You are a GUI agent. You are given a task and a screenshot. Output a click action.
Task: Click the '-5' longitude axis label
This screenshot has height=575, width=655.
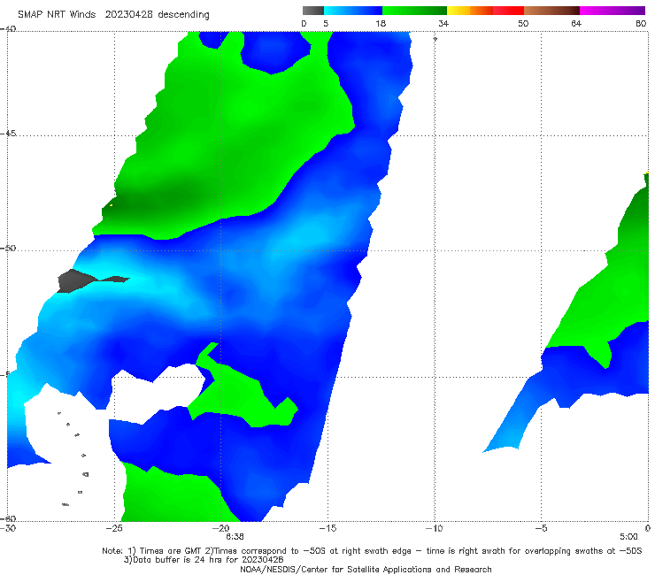541,529
